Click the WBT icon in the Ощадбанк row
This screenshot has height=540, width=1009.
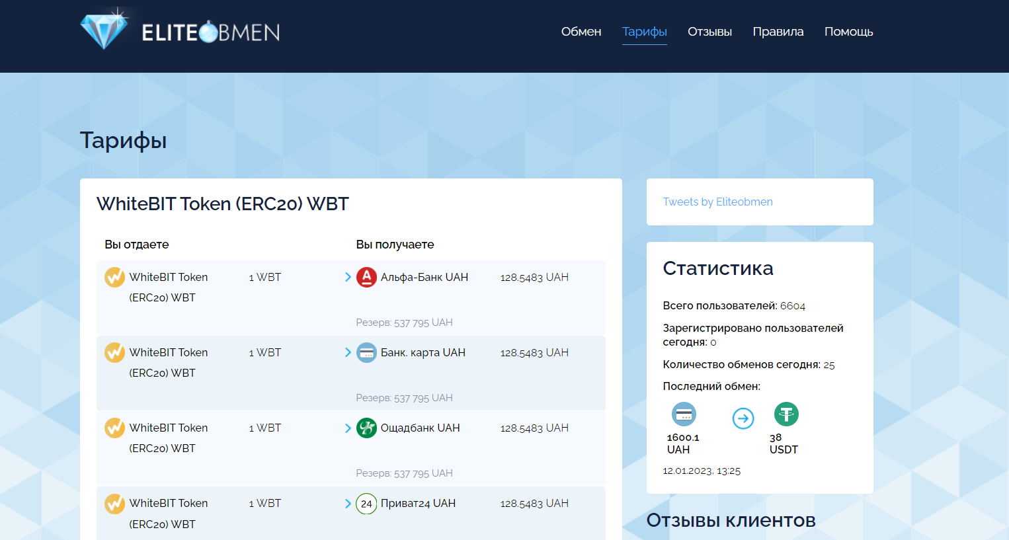114,428
